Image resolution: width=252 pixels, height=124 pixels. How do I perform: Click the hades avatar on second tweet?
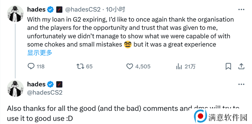15,88
